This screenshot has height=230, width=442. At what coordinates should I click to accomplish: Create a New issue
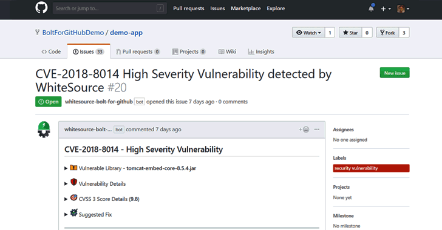(395, 73)
